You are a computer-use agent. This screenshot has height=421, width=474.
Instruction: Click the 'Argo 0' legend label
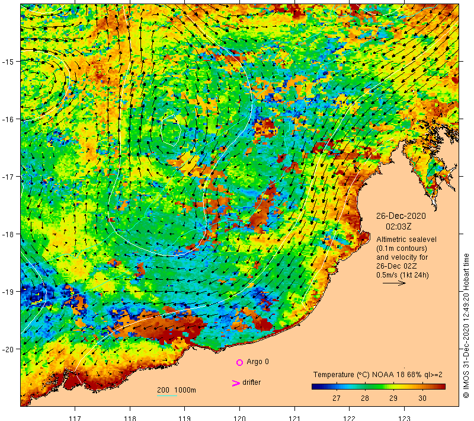click(x=258, y=362)
